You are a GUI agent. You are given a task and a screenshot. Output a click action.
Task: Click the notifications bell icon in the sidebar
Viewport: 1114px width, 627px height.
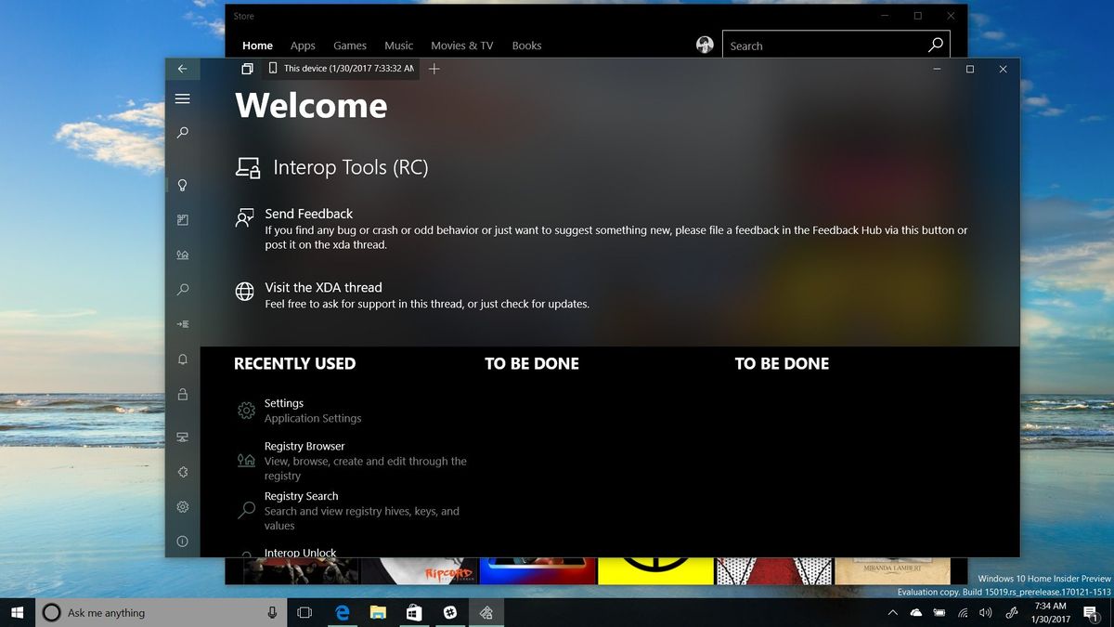pyautogui.click(x=183, y=359)
